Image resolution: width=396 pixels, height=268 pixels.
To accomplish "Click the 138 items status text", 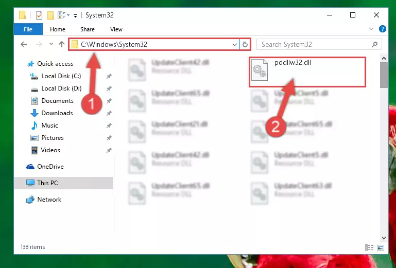I will (32, 247).
